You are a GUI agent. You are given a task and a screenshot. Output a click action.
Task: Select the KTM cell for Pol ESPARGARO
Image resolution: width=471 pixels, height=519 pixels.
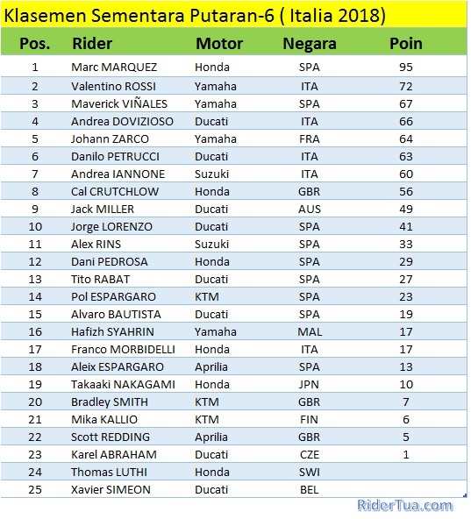(207, 297)
